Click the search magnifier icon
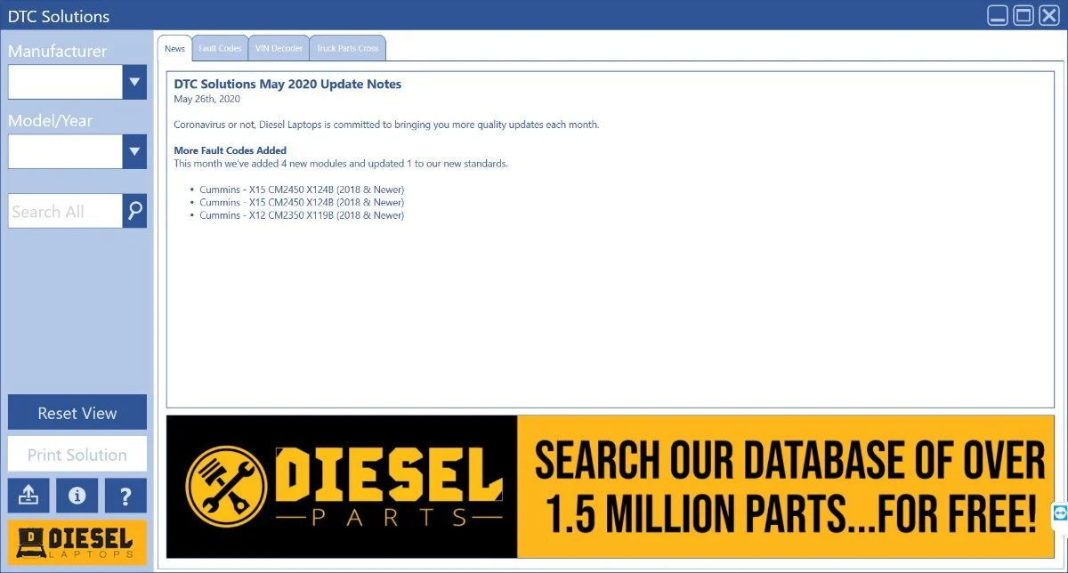Screen dimensions: 1068x573 134,211
